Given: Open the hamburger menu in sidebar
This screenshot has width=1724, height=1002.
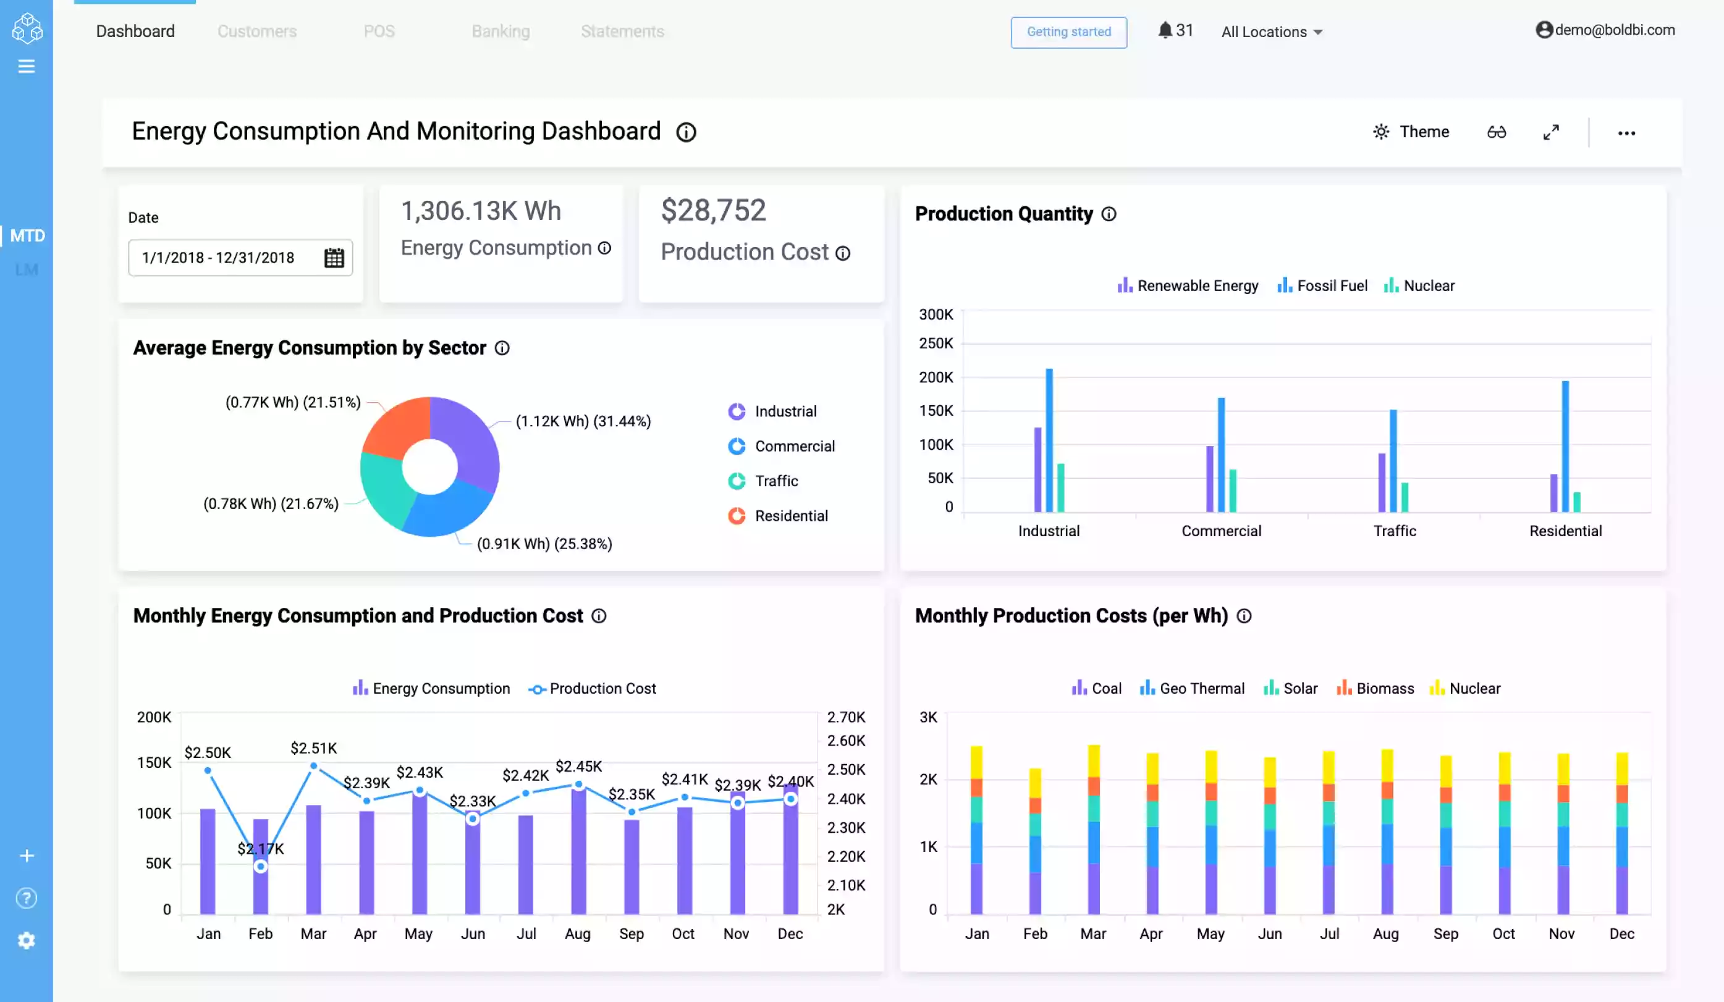Looking at the screenshot, I should click(26, 66).
